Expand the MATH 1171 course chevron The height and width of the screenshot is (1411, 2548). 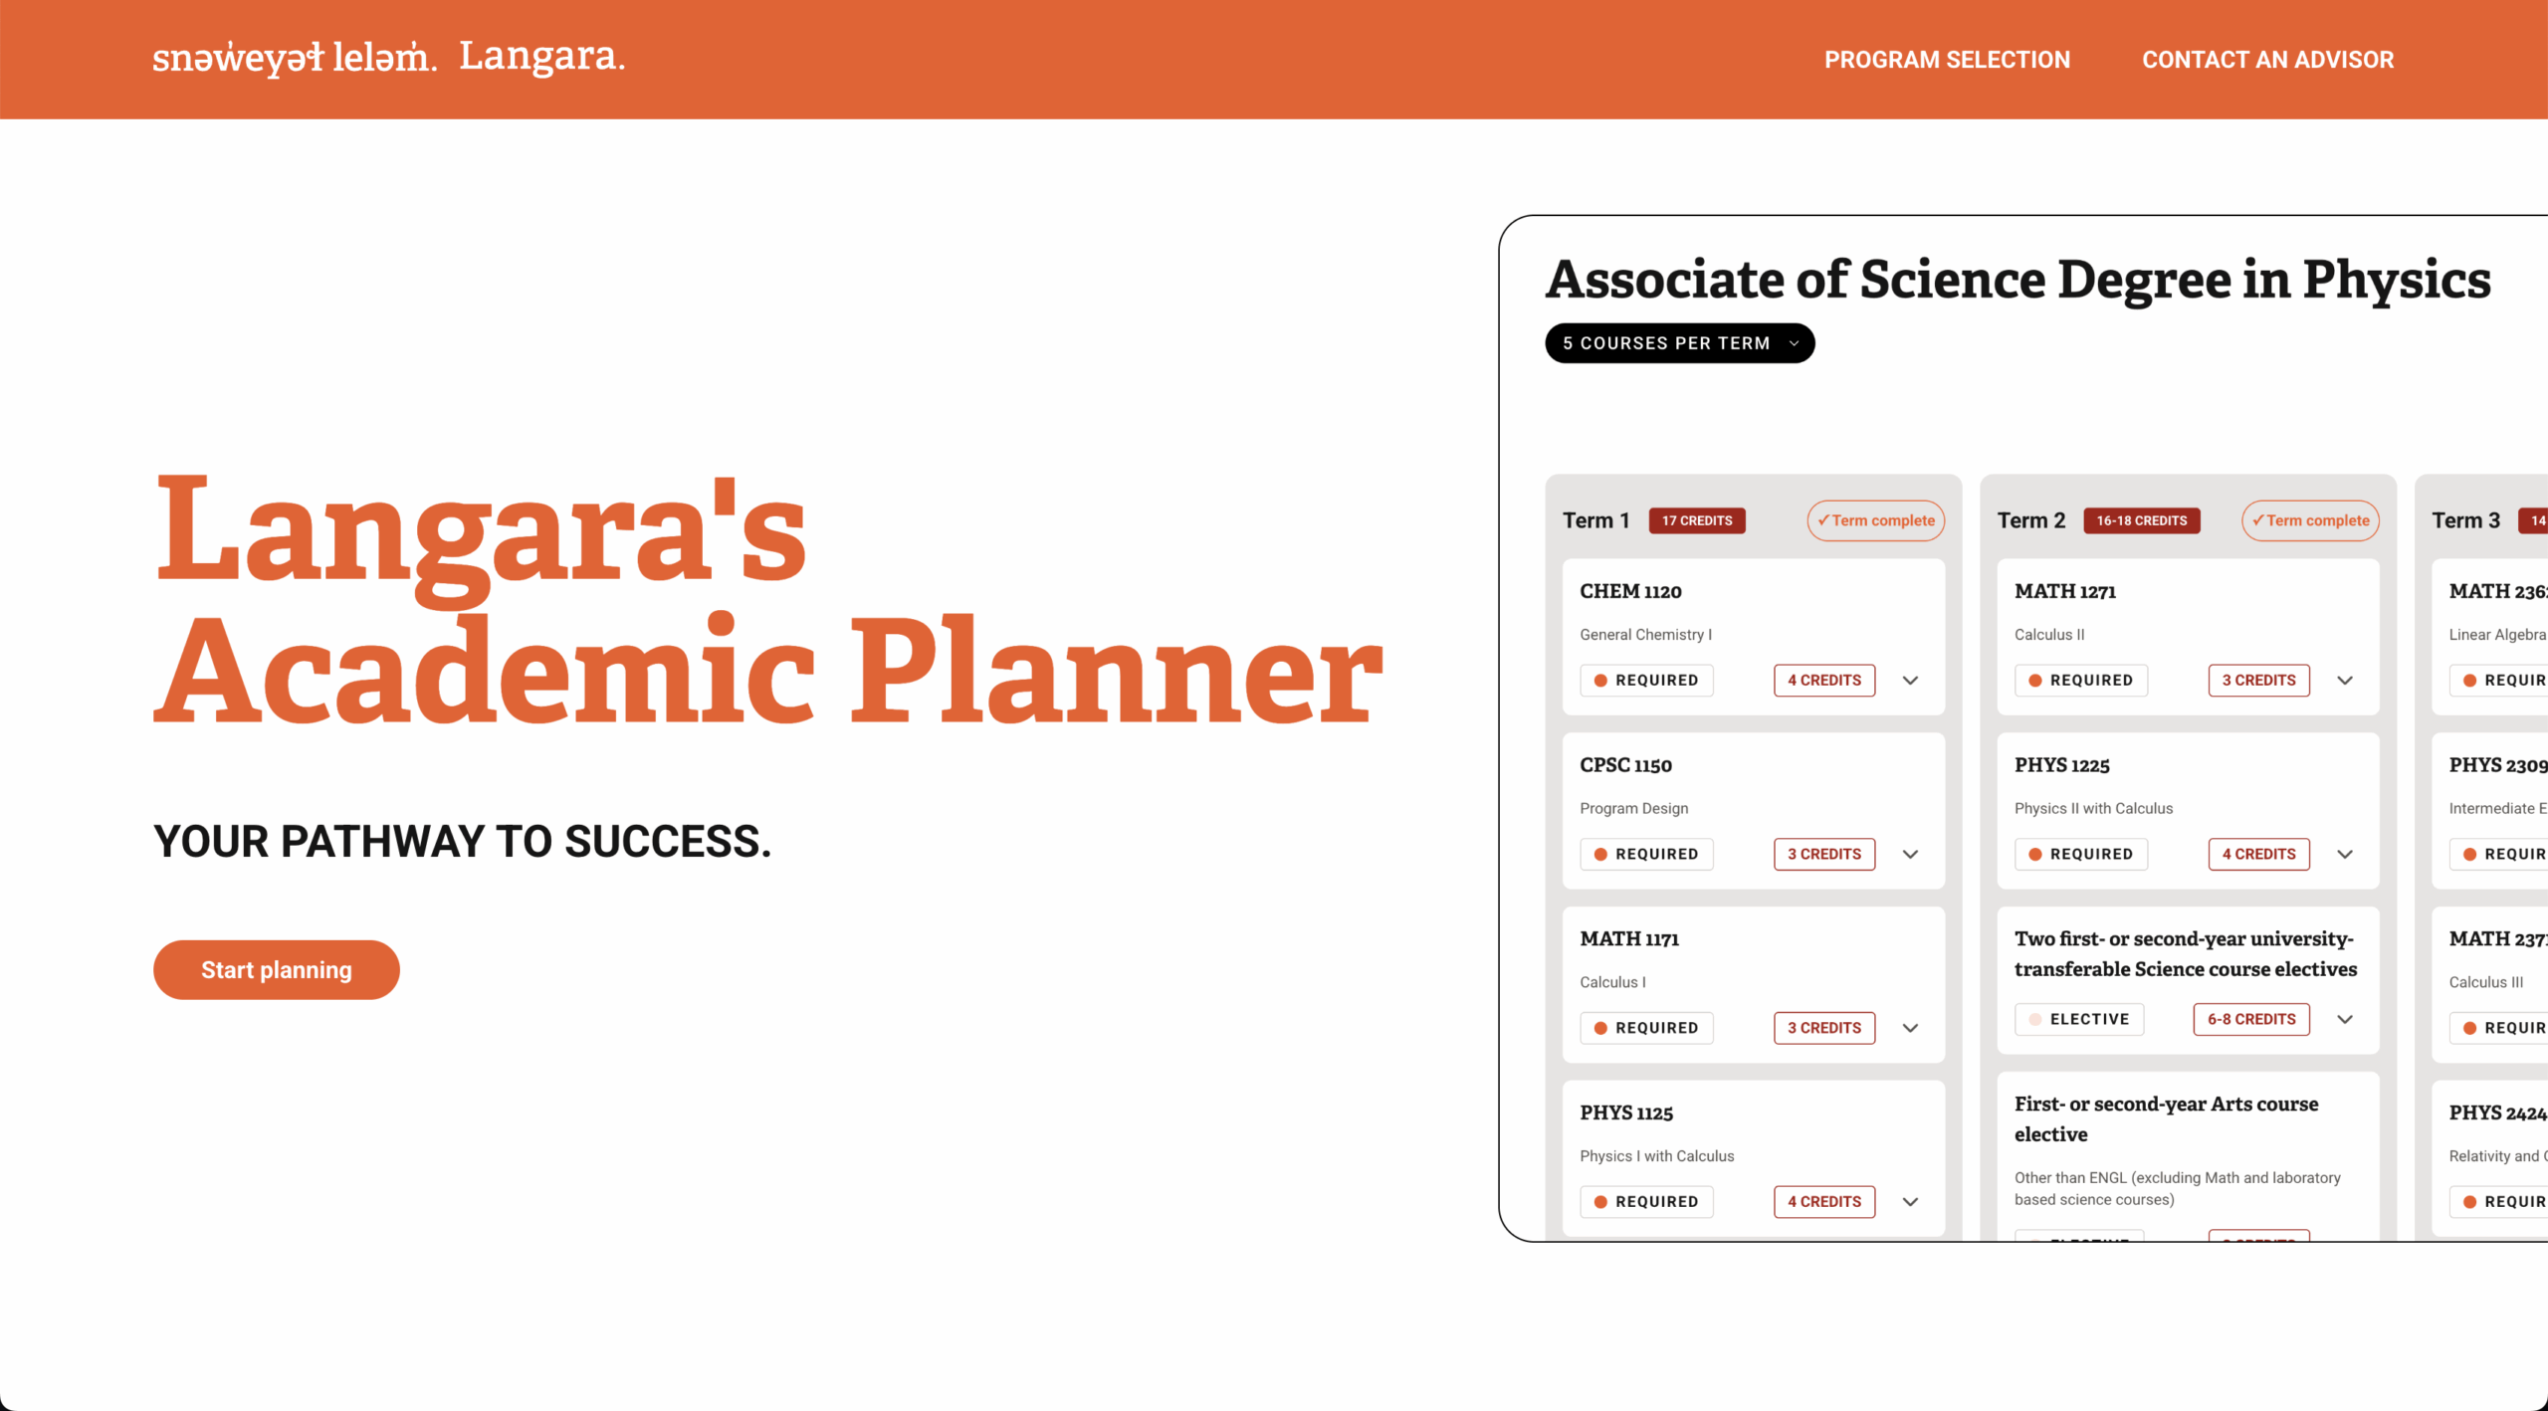point(1910,1028)
